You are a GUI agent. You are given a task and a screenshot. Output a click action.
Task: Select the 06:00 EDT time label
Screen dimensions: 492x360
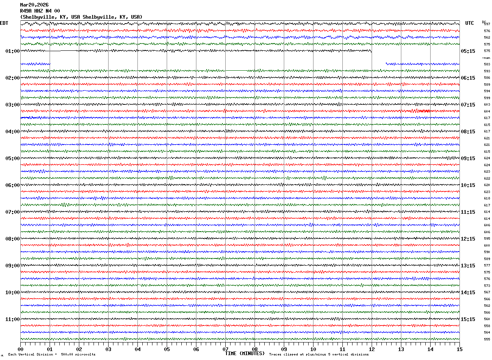(x=13, y=185)
